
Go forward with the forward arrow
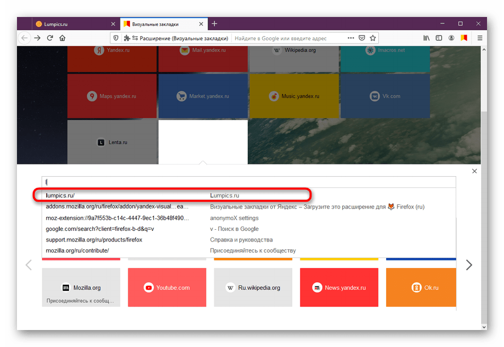(37, 38)
